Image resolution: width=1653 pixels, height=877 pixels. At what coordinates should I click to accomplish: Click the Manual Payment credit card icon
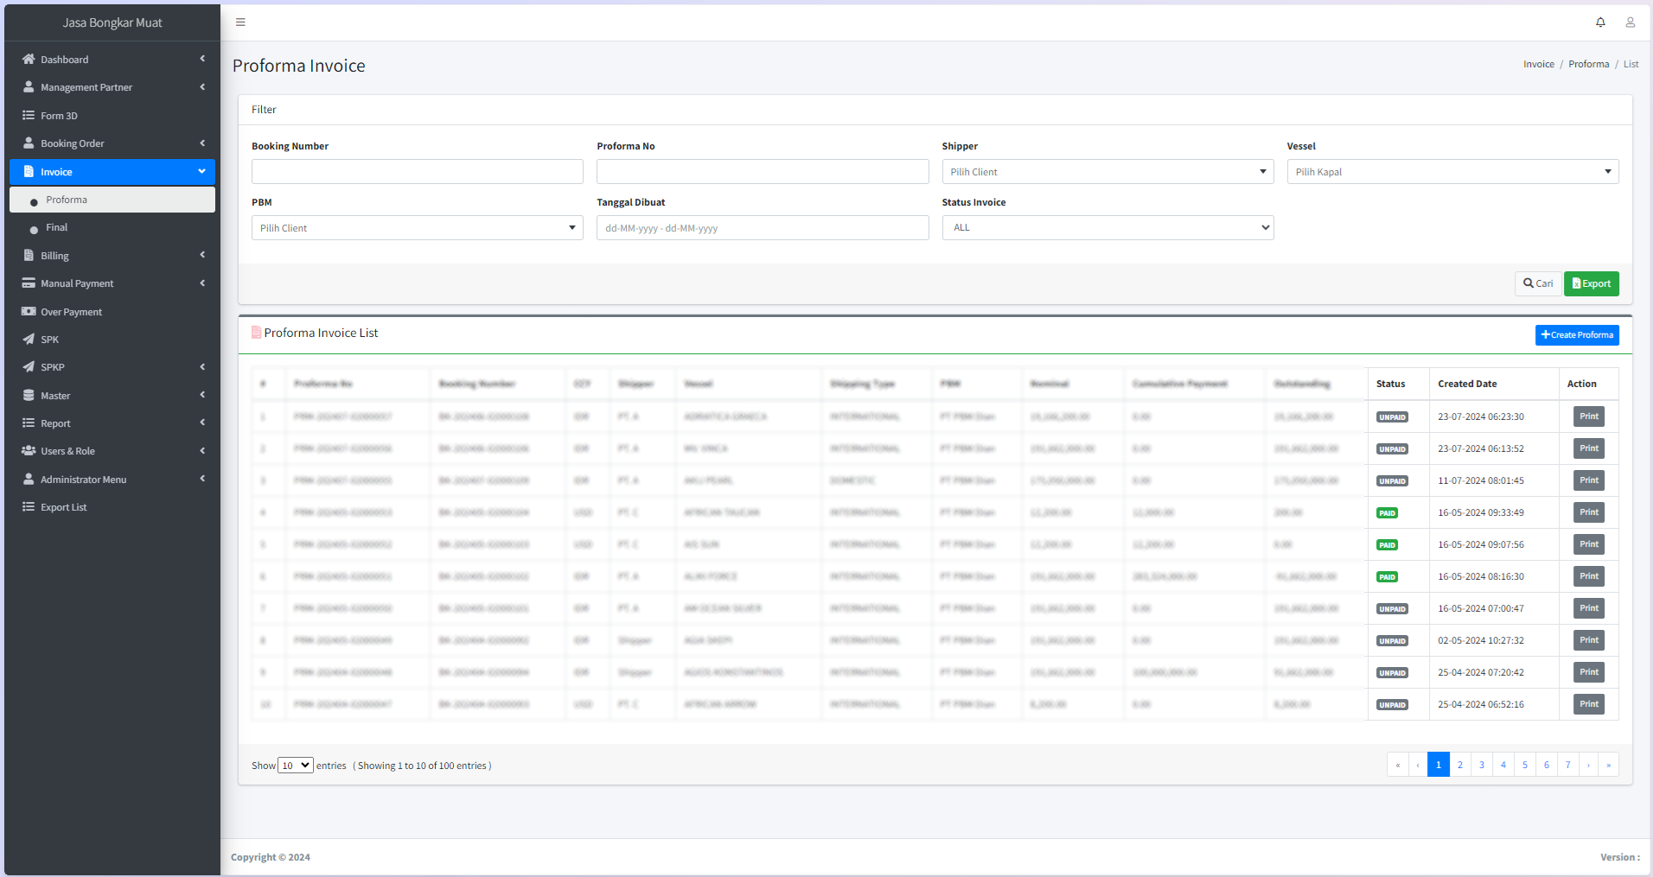(29, 283)
